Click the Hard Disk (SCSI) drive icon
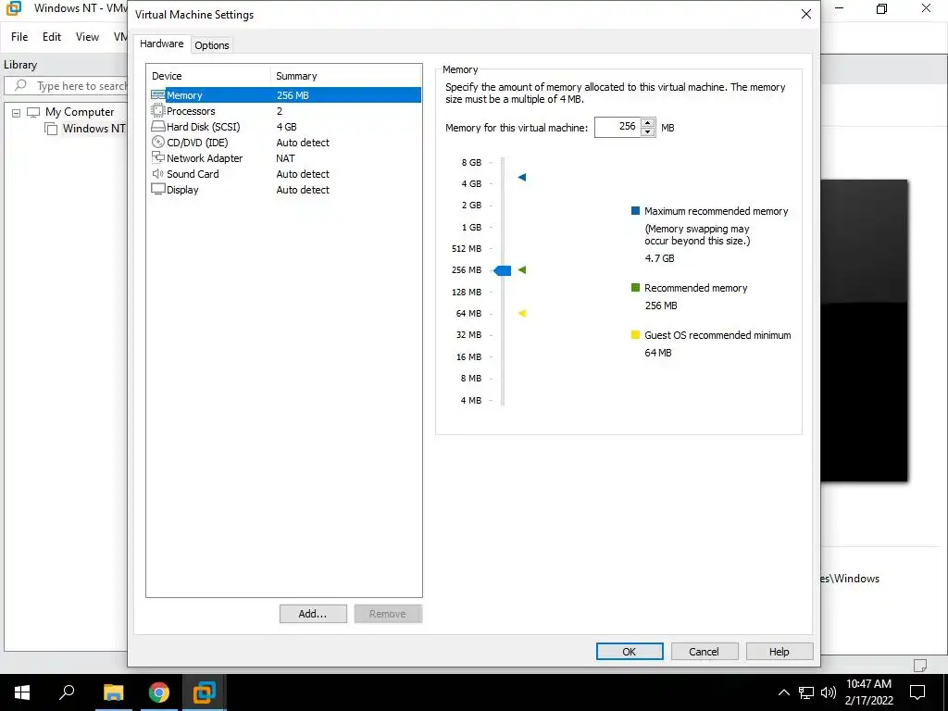 click(x=157, y=126)
